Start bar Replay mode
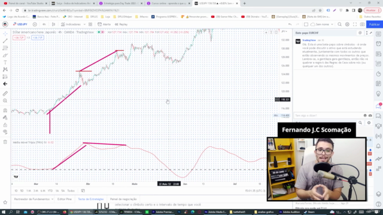 tap(121, 24)
